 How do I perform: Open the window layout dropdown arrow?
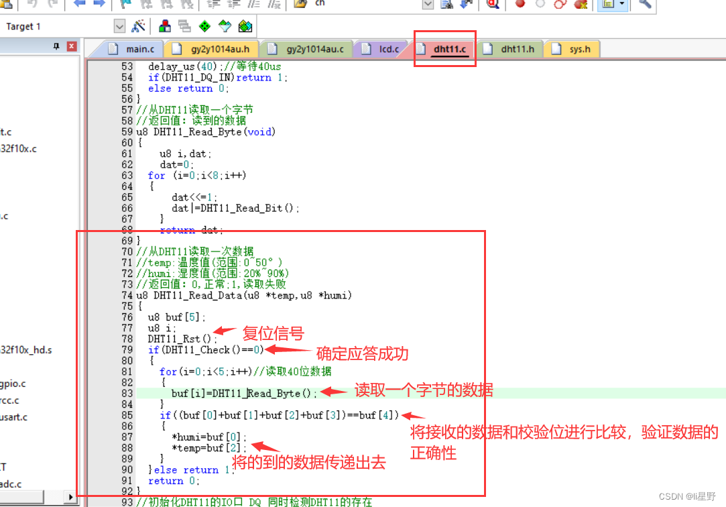623,4
